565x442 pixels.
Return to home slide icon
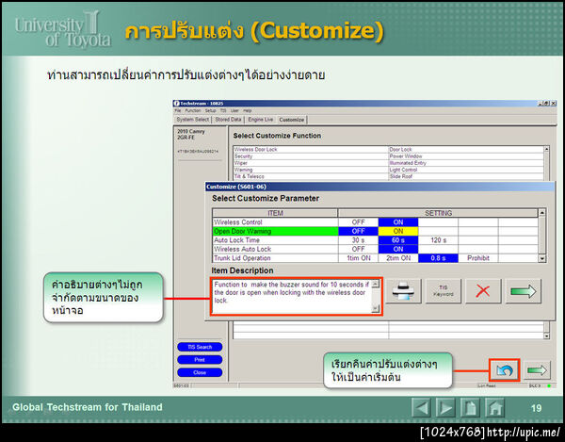[494, 408]
